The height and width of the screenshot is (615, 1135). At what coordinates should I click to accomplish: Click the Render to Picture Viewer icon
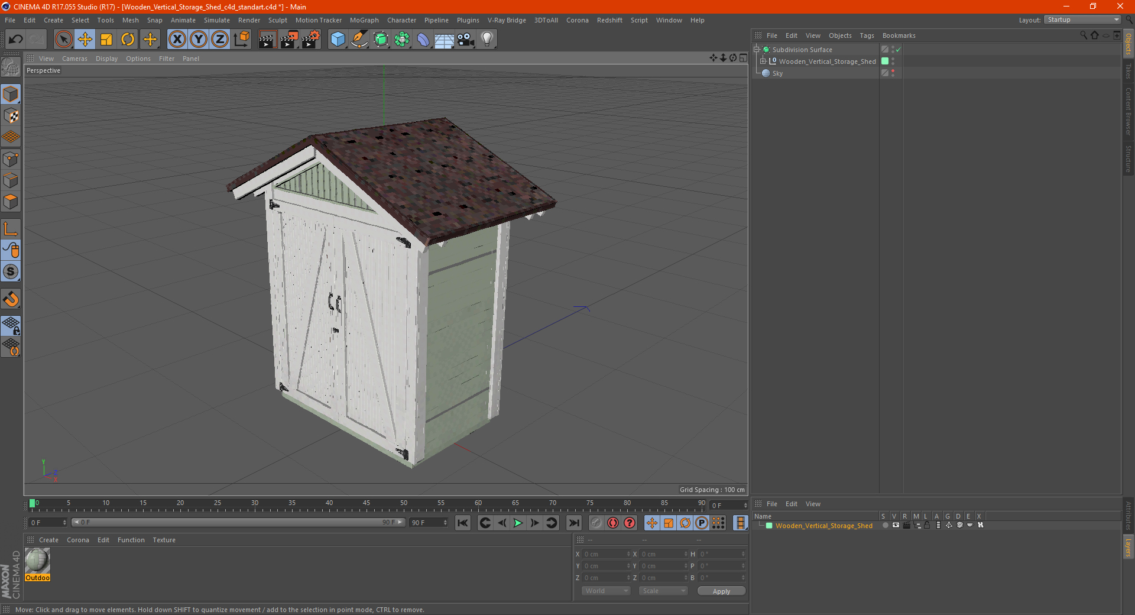tap(289, 40)
